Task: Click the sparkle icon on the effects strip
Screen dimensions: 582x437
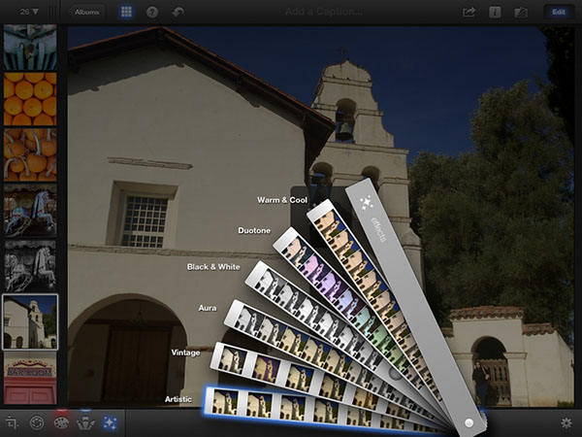Action: pos(367,203)
